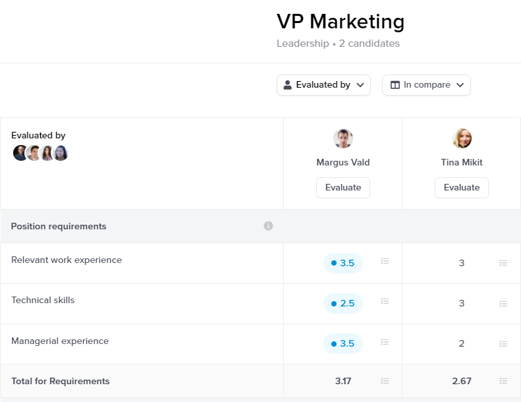This screenshot has height=402, width=521.
Task: Click list icon next to Margus's 3.17 total
Action: coord(385,381)
